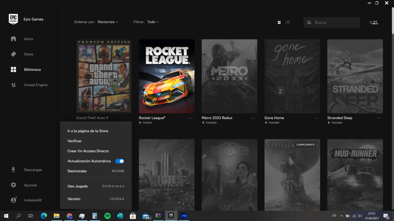Image resolution: width=394 pixels, height=221 pixels.
Task: Open Gone Home three-dot options
Action: [x=316, y=118]
